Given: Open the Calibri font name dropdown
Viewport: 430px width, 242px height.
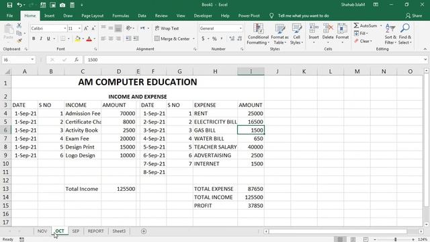Looking at the screenshot, I should [x=65, y=28].
